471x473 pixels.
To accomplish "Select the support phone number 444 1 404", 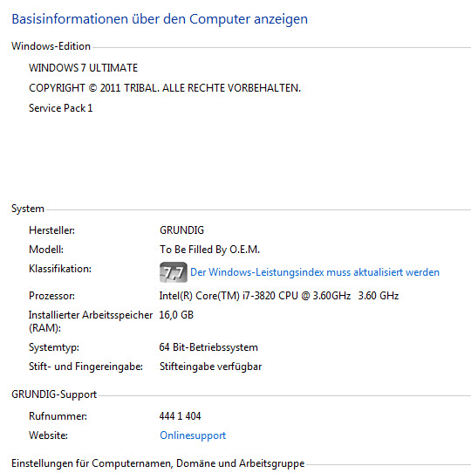I will 180,416.
